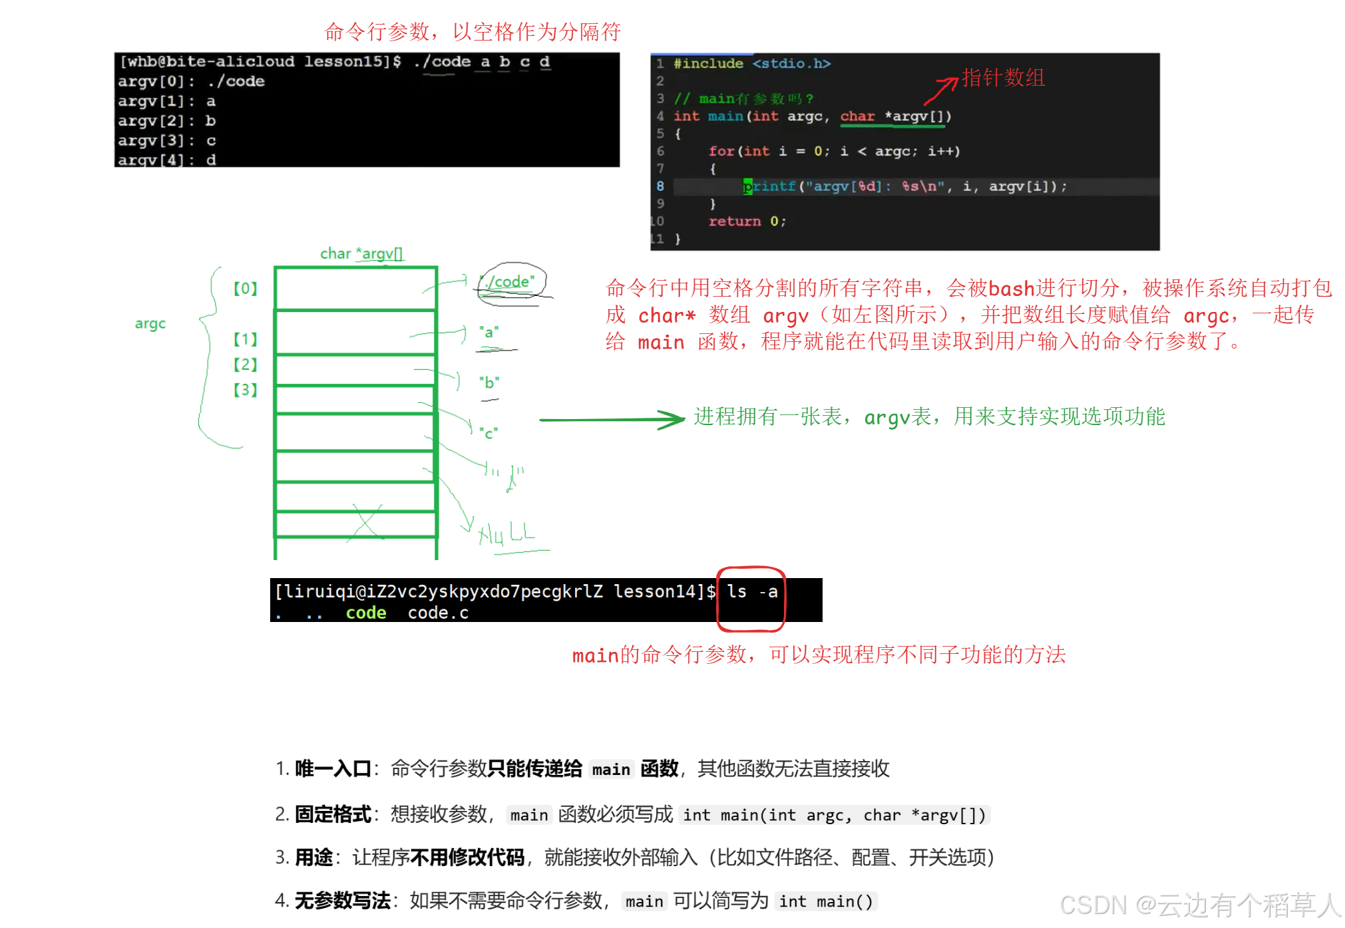Click the long green arrow beside argv diagram
The image size is (1345, 928).
tap(611, 420)
